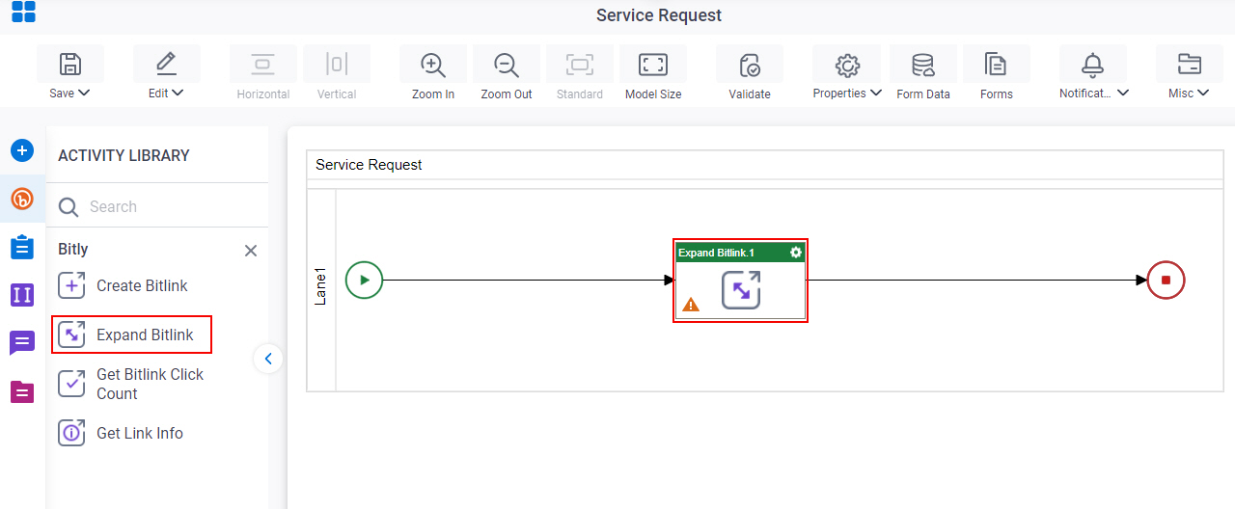
Task: Click the Service Request pool title
Action: pos(369,165)
